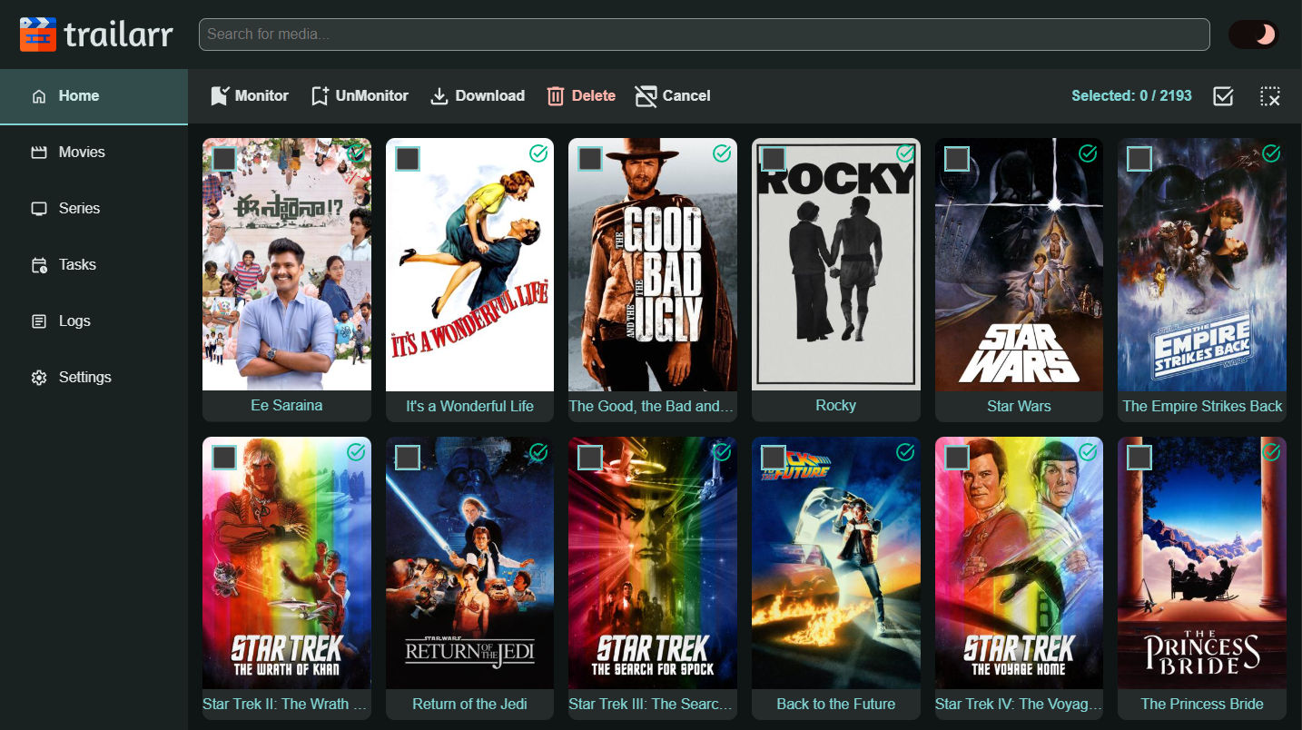This screenshot has height=730, width=1302.
Task: Click "Star Trek II: The Wrath" title text
Action: 284,705
